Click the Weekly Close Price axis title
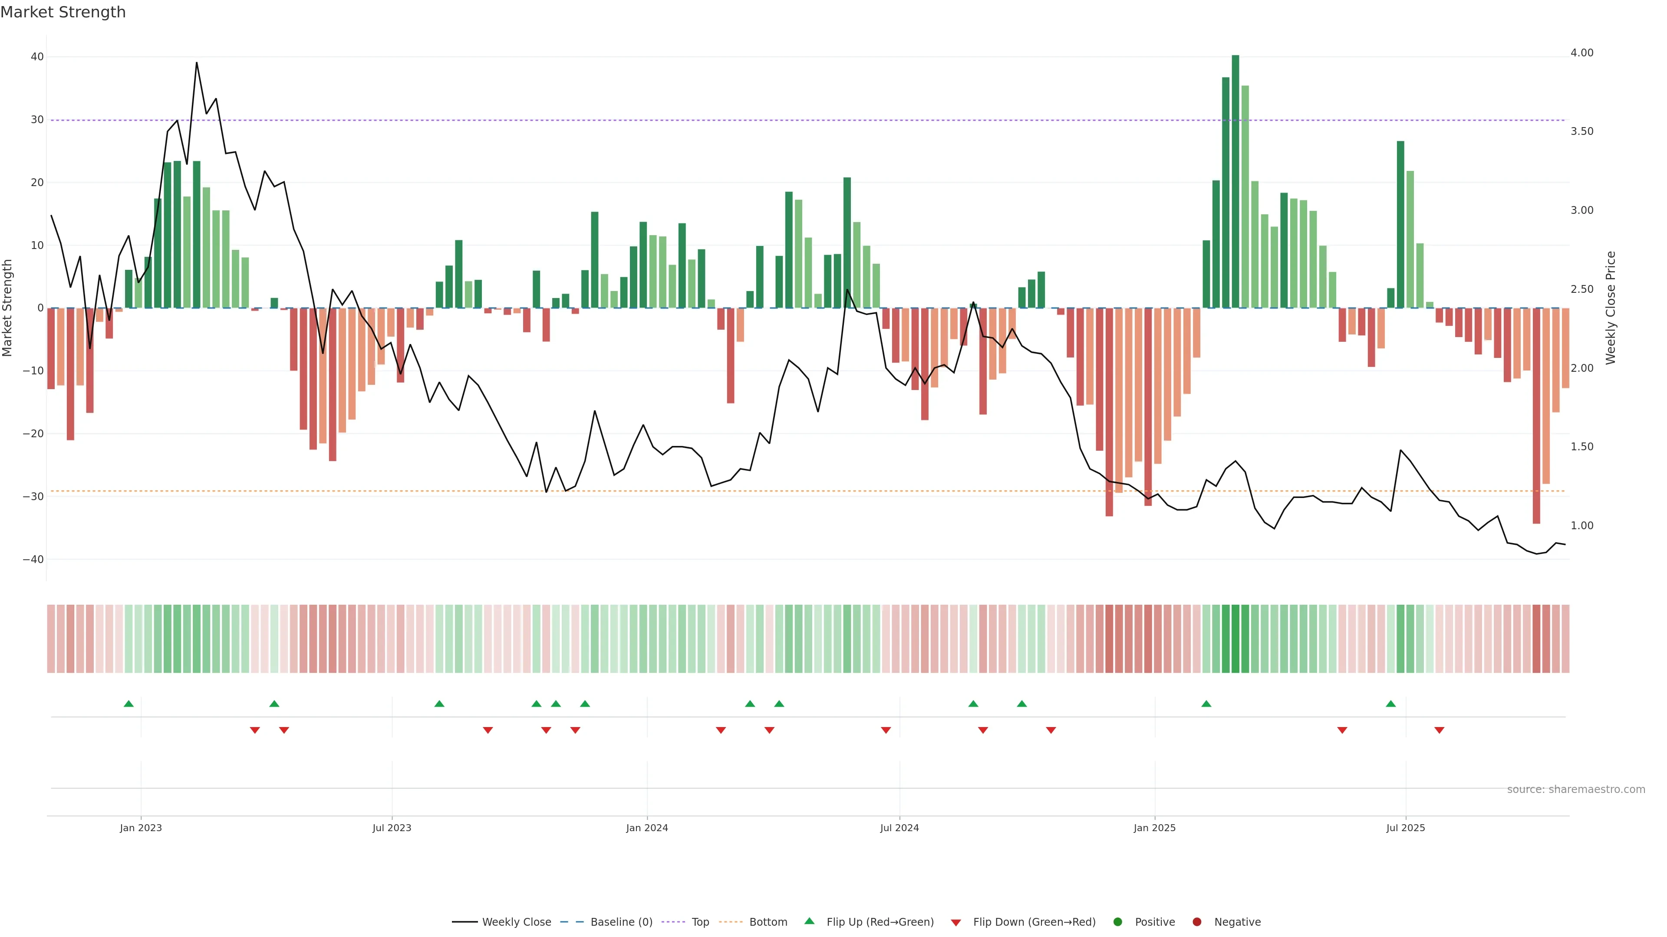1667x937 pixels. 1611,308
